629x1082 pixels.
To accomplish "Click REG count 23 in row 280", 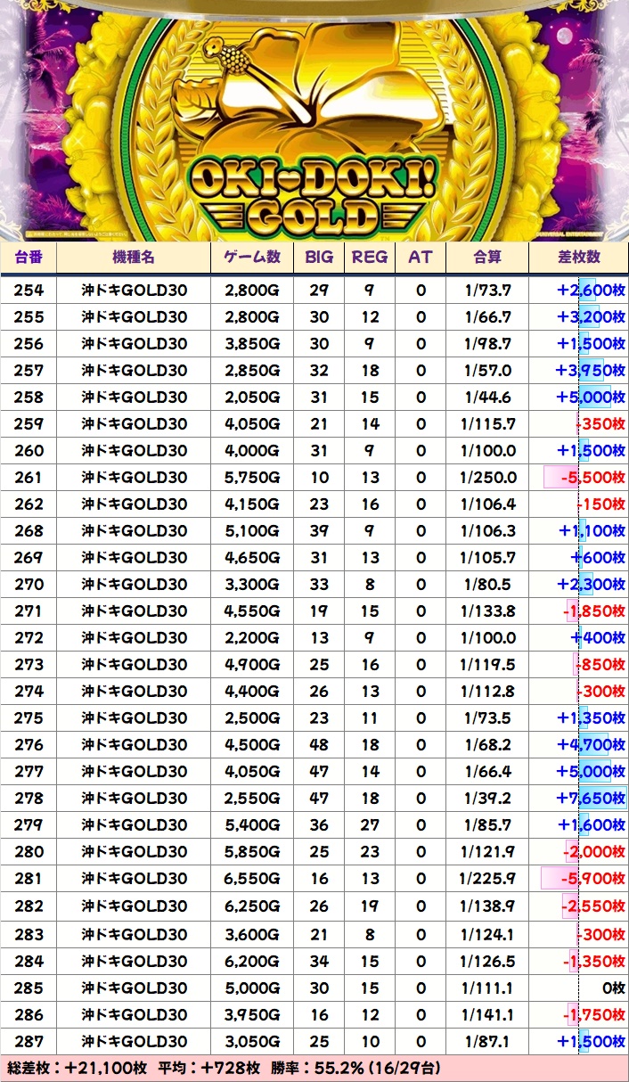I will [x=370, y=852].
